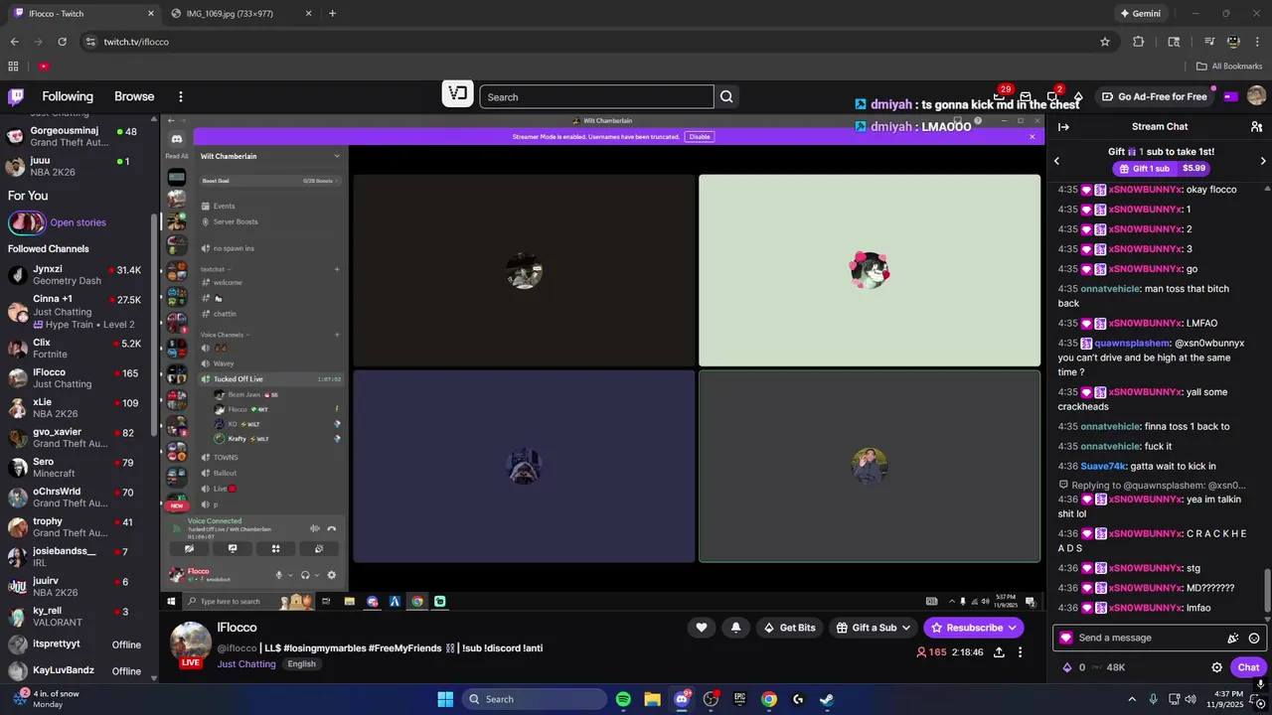Viewport: 1272px width, 715px height.
Task: Open the Gemini button in Chrome title bar
Action: [1140, 14]
